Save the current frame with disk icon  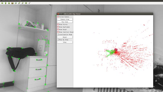26,3
